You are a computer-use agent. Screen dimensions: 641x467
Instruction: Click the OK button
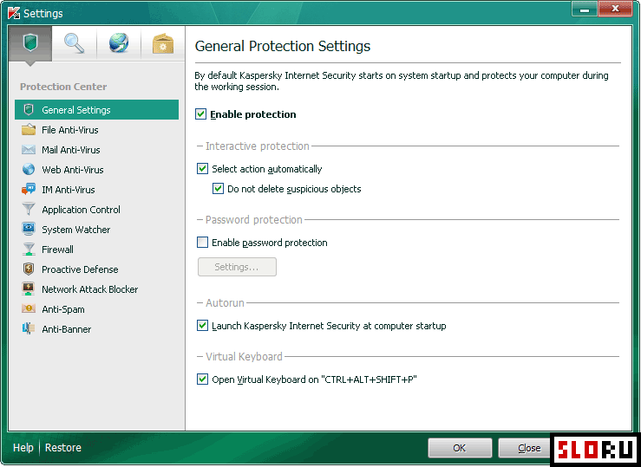[460, 448]
